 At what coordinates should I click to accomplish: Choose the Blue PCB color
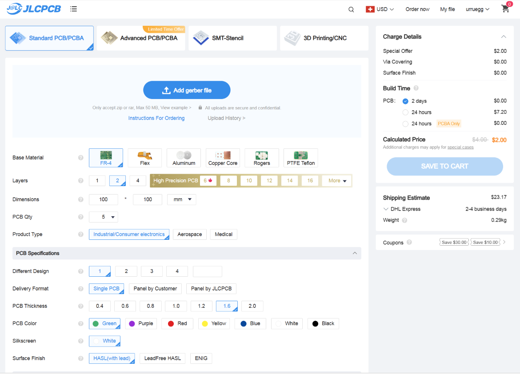point(250,324)
